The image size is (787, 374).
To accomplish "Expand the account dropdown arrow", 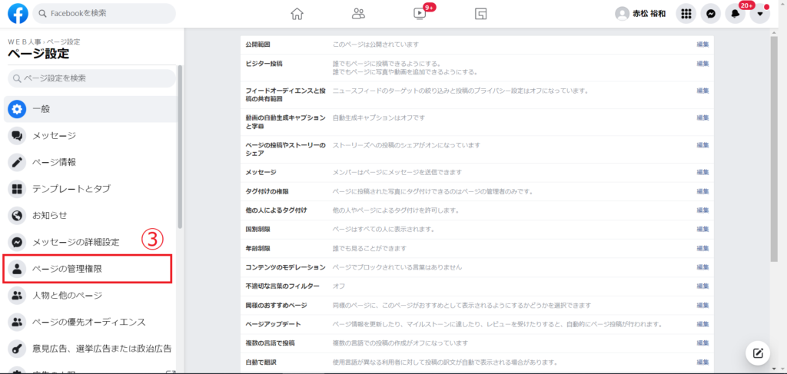I will (760, 14).
